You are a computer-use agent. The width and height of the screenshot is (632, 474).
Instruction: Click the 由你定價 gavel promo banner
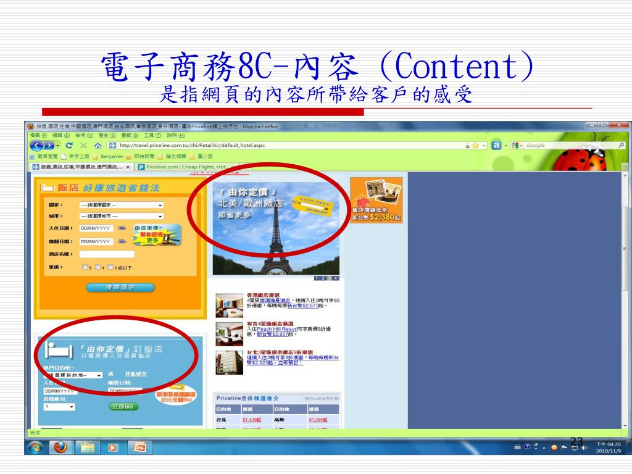coord(157,235)
